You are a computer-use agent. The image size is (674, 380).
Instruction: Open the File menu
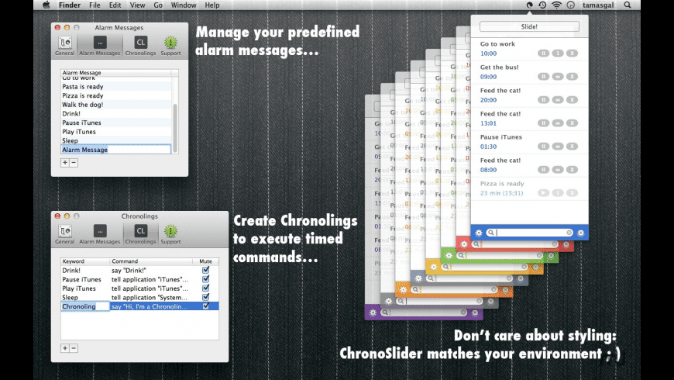[95, 5]
